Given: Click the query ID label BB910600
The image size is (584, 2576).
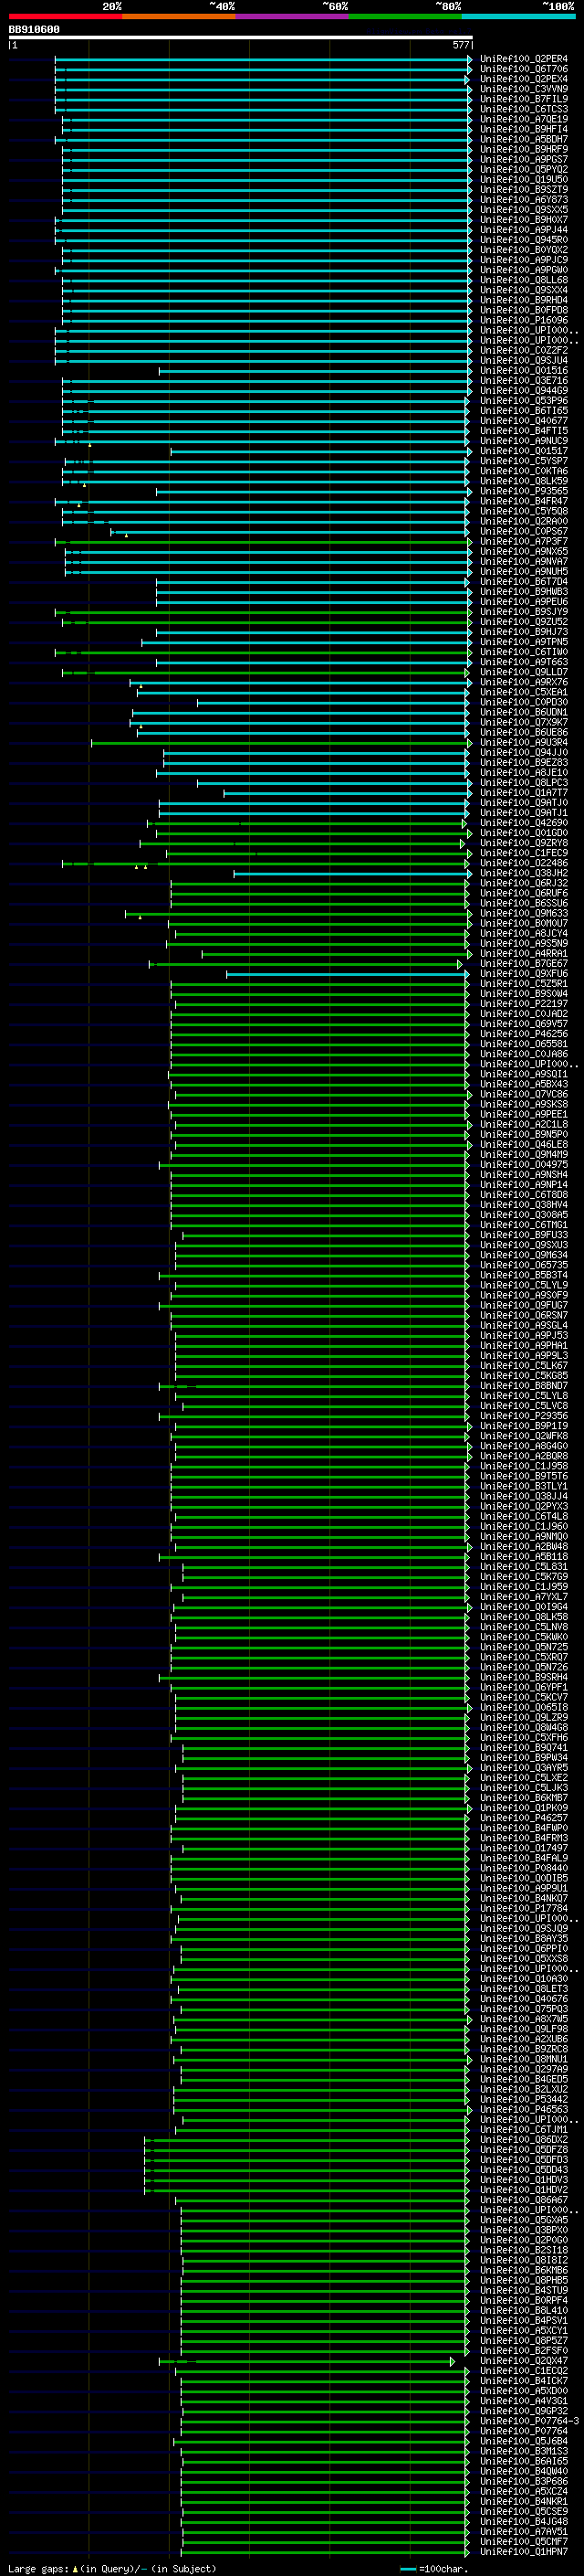Looking at the screenshot, I should [x=34, y=29].
